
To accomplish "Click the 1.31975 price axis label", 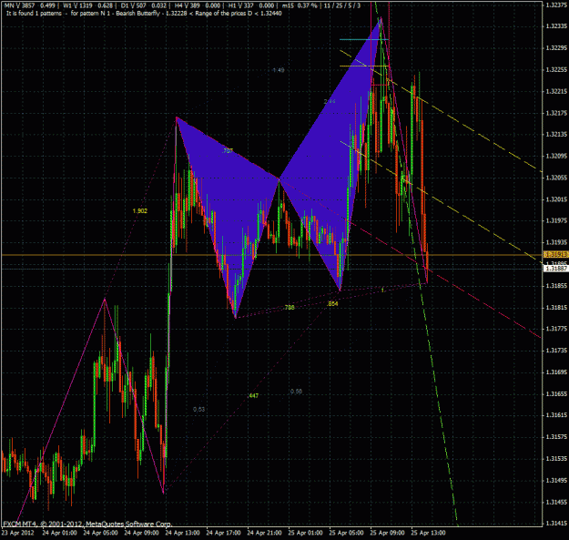I will click(556, 220).
